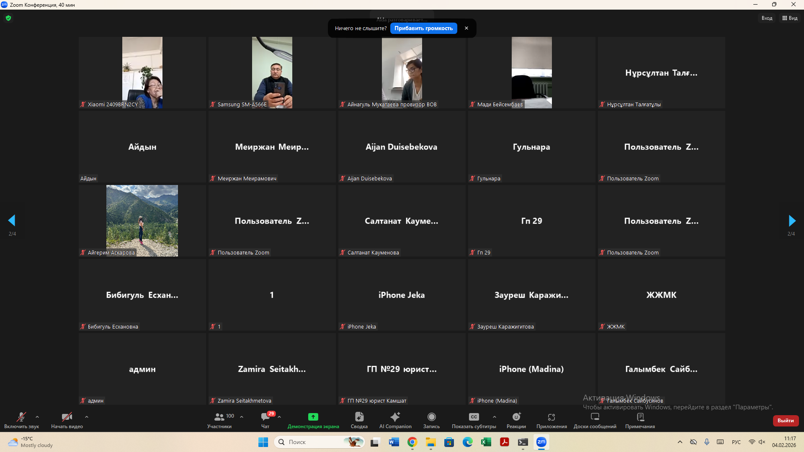Toggle Показать субтитры captions
Viewport: 804px width, 452px height.
pos(474,417)
